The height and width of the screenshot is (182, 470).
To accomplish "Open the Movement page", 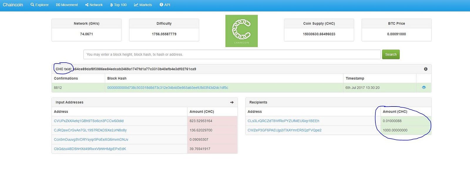I will pyautogui.click(x=67, y=5).
